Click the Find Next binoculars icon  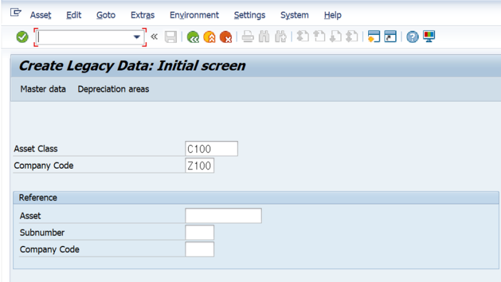(281, 37)
